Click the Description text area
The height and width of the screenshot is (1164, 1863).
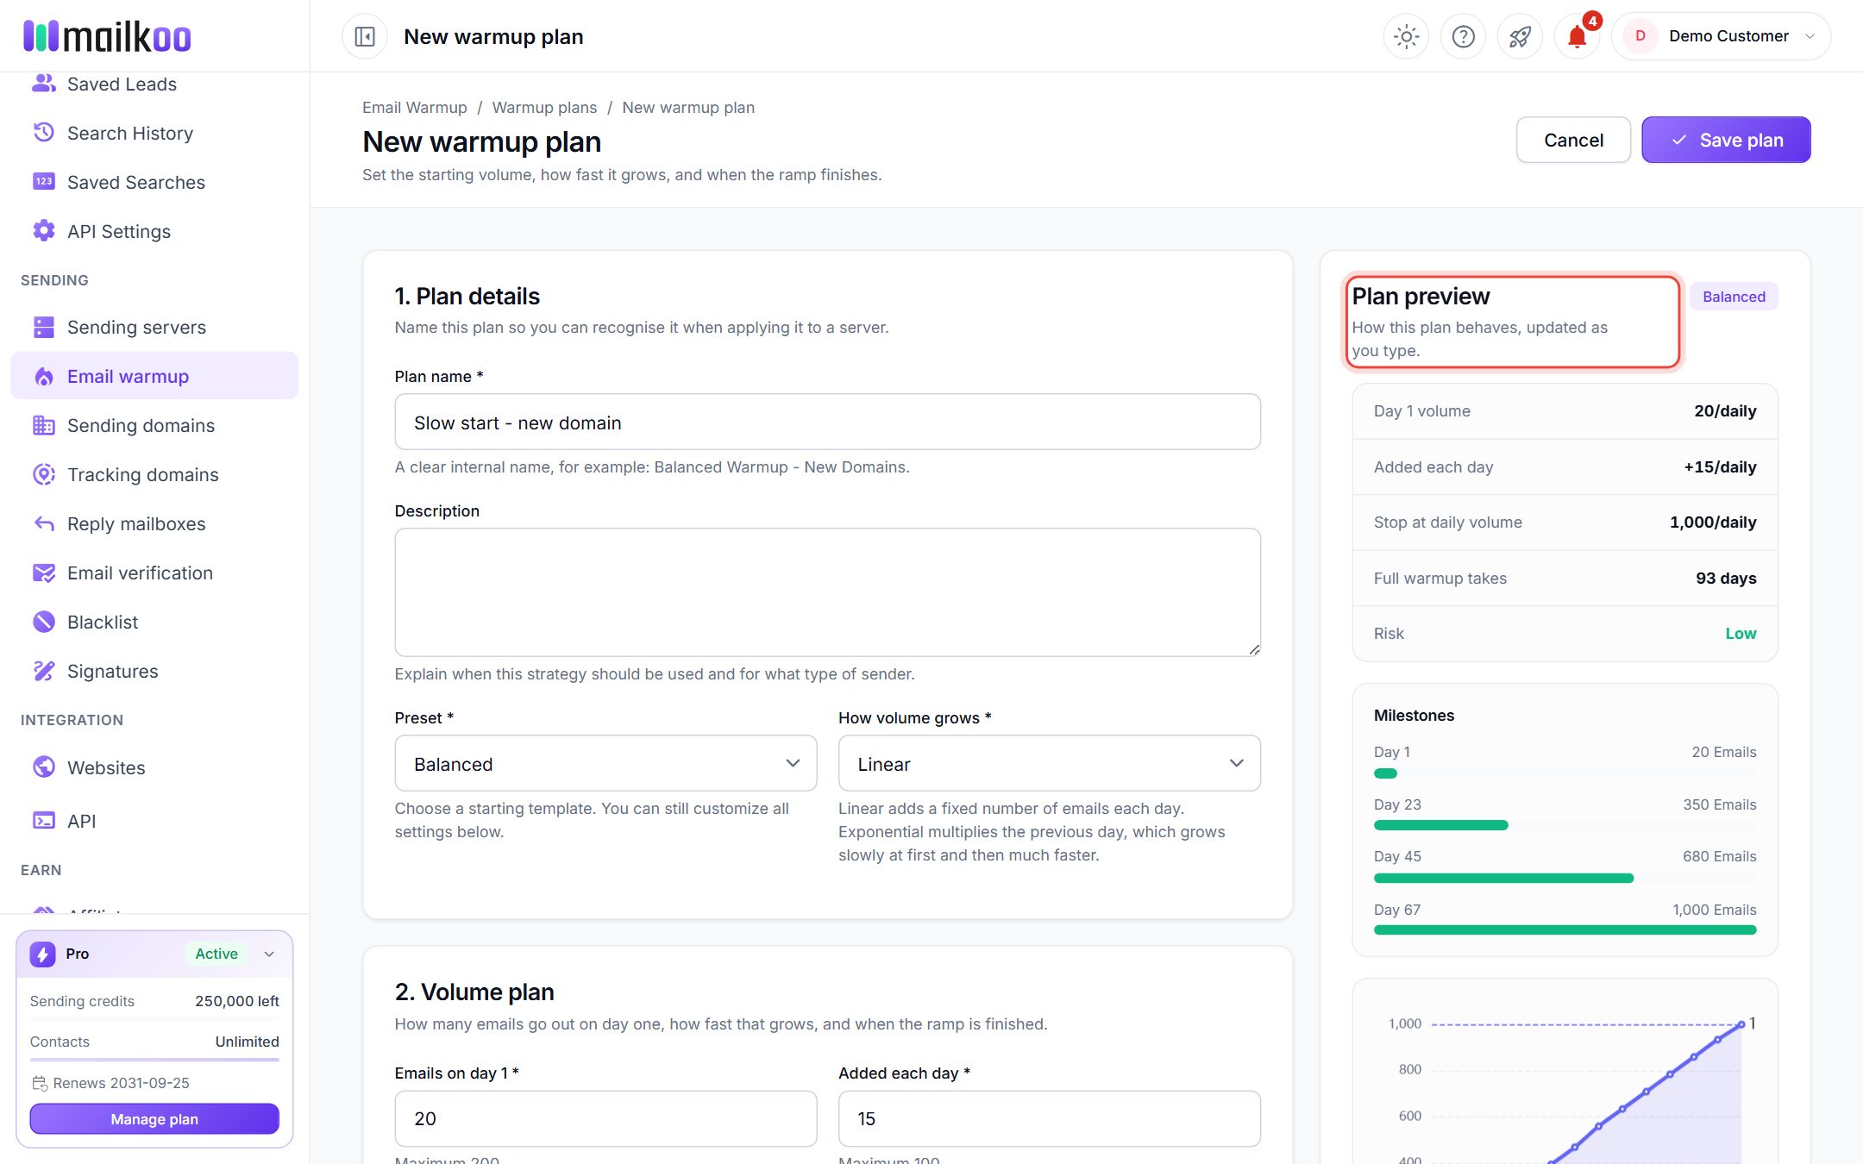828,592
